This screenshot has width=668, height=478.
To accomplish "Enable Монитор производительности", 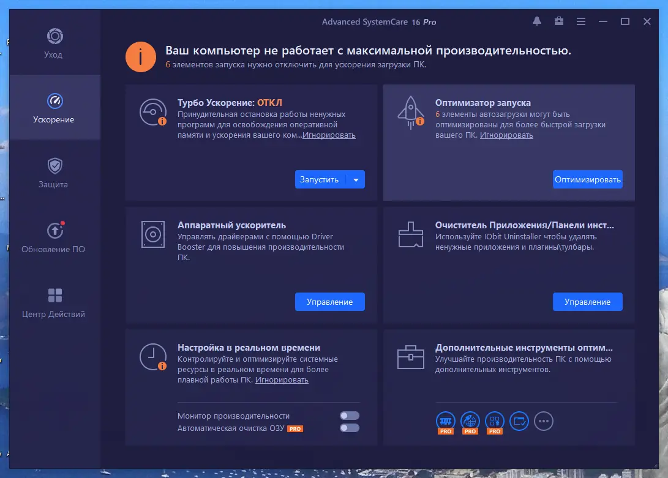I will [350, 415].
